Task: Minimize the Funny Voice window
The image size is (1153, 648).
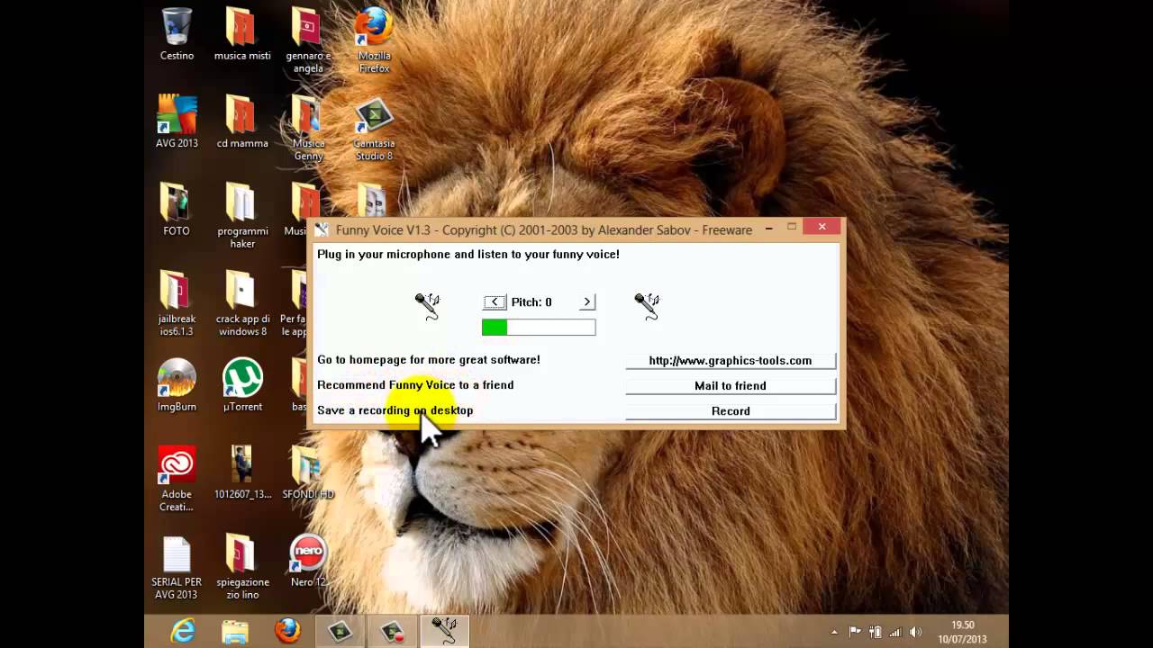Action: 768,228
